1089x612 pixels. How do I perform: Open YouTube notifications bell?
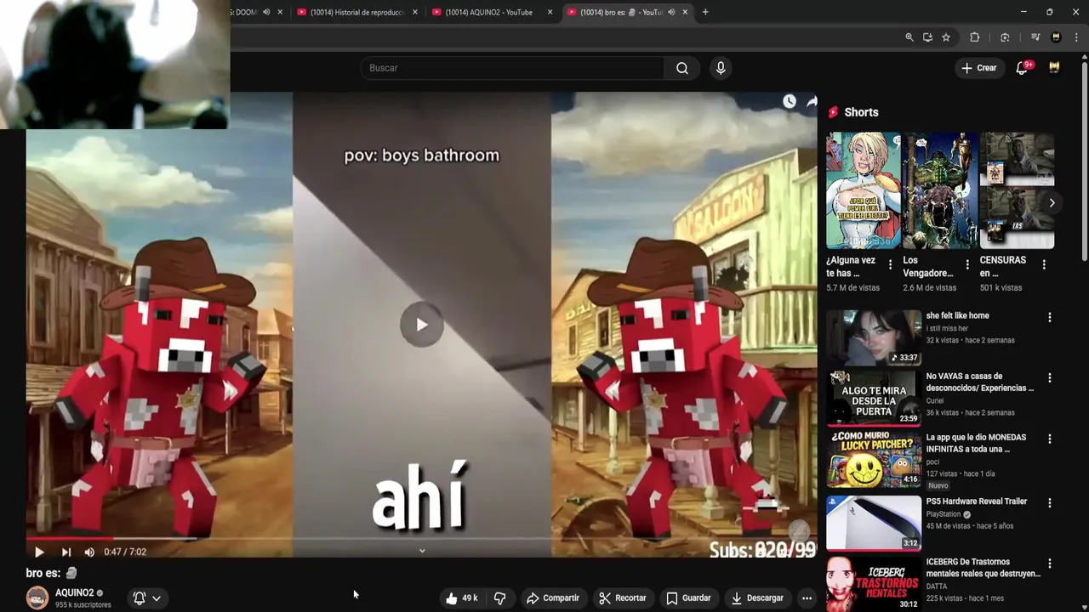click(1023, 68)
